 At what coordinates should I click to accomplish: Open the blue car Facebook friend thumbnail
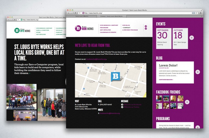pos(173,106)
